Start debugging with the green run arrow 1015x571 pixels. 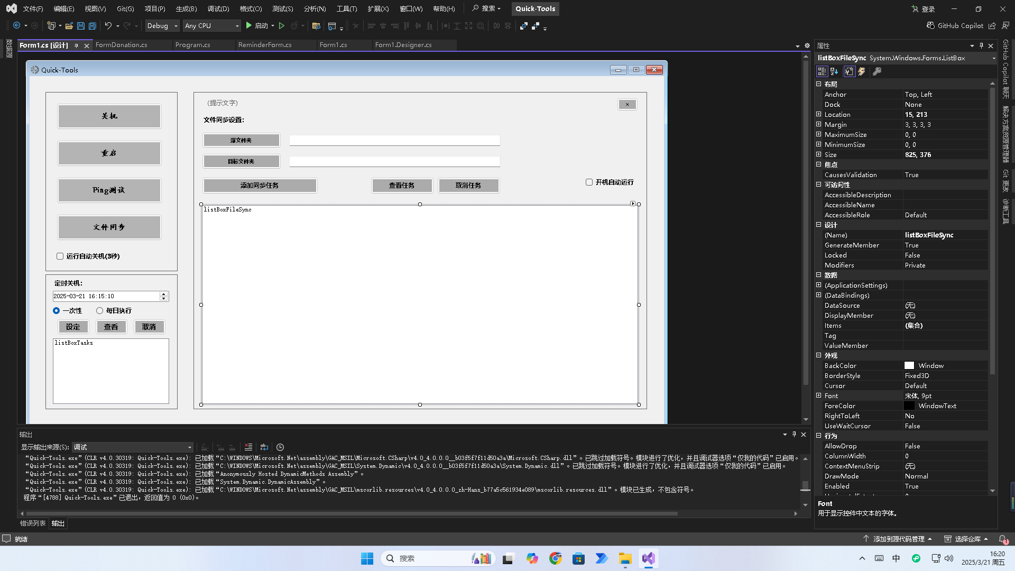click(248, 25)
